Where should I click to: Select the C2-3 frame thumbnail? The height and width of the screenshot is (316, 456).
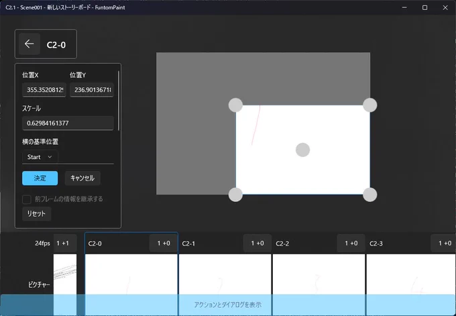(x=411, y=274)
